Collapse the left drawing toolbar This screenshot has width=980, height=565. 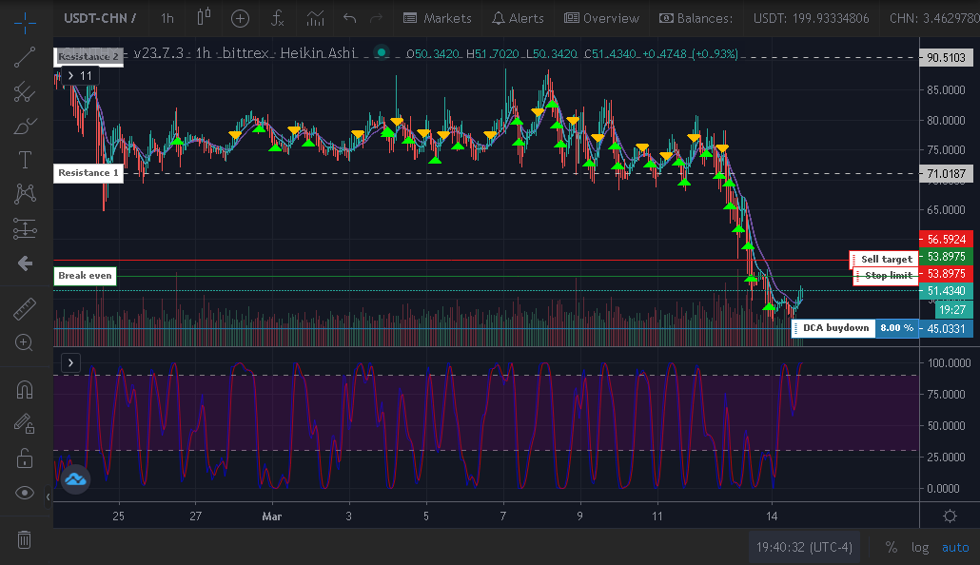[x=49, y=497]
